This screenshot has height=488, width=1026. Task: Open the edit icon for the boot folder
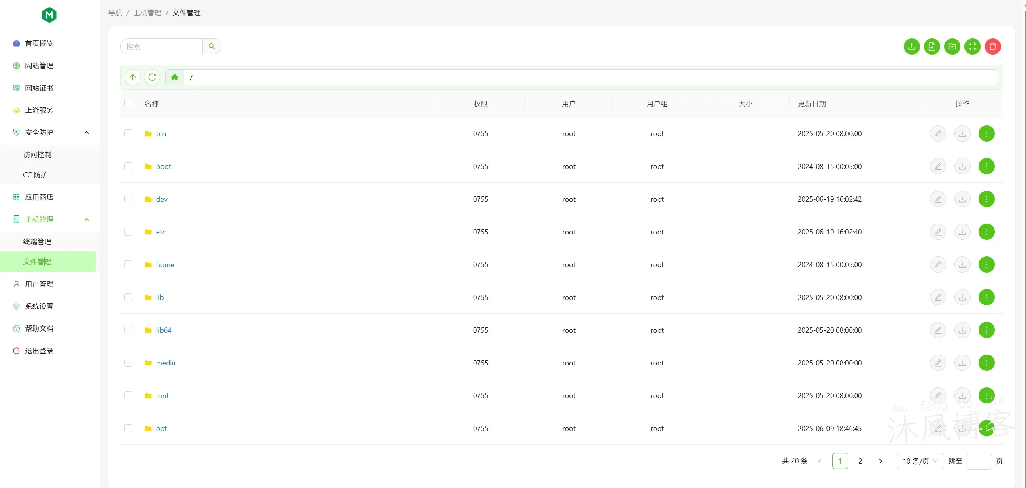(x=938, y=166)
